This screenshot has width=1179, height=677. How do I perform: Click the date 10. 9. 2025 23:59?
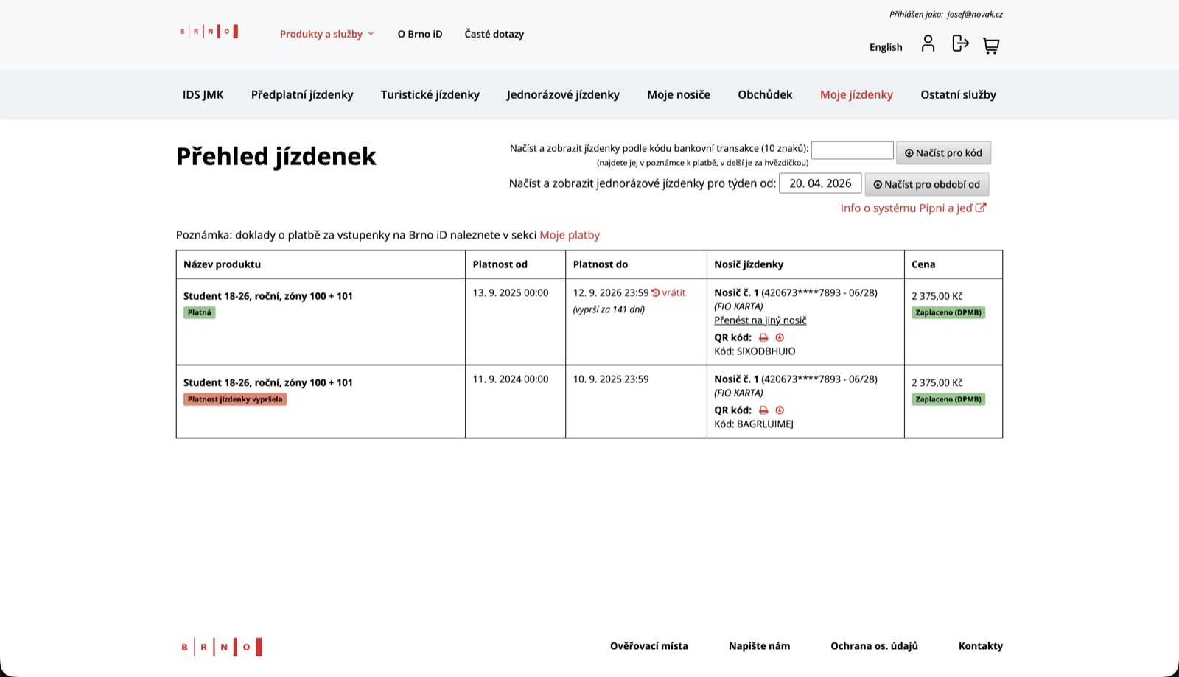611,379
